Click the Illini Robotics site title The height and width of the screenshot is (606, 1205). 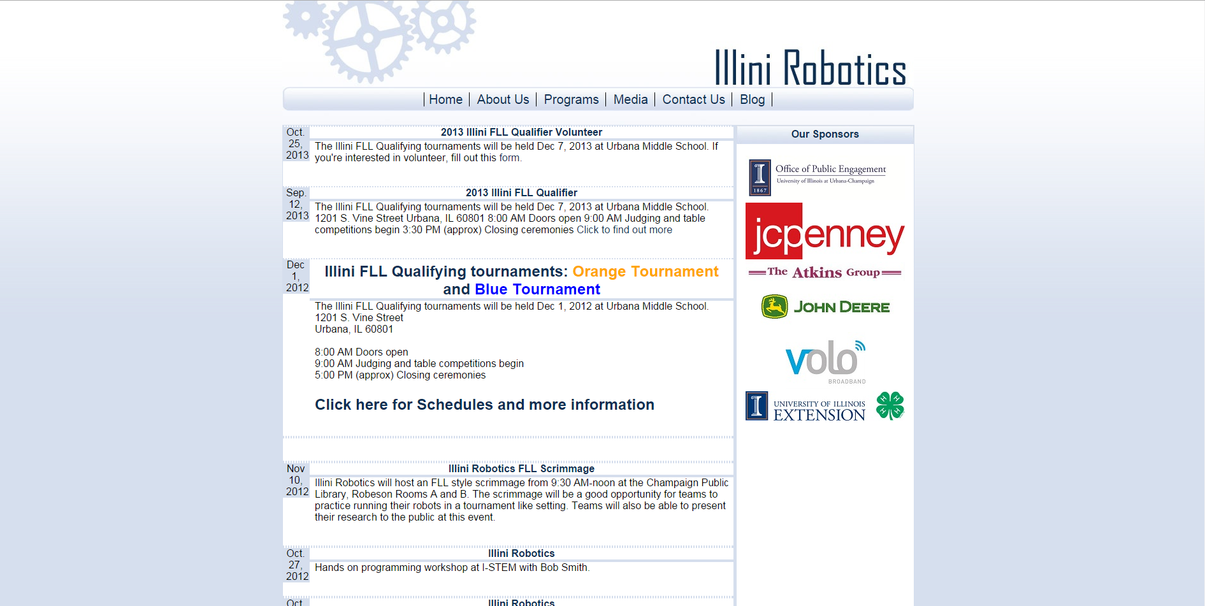(810, 68)
